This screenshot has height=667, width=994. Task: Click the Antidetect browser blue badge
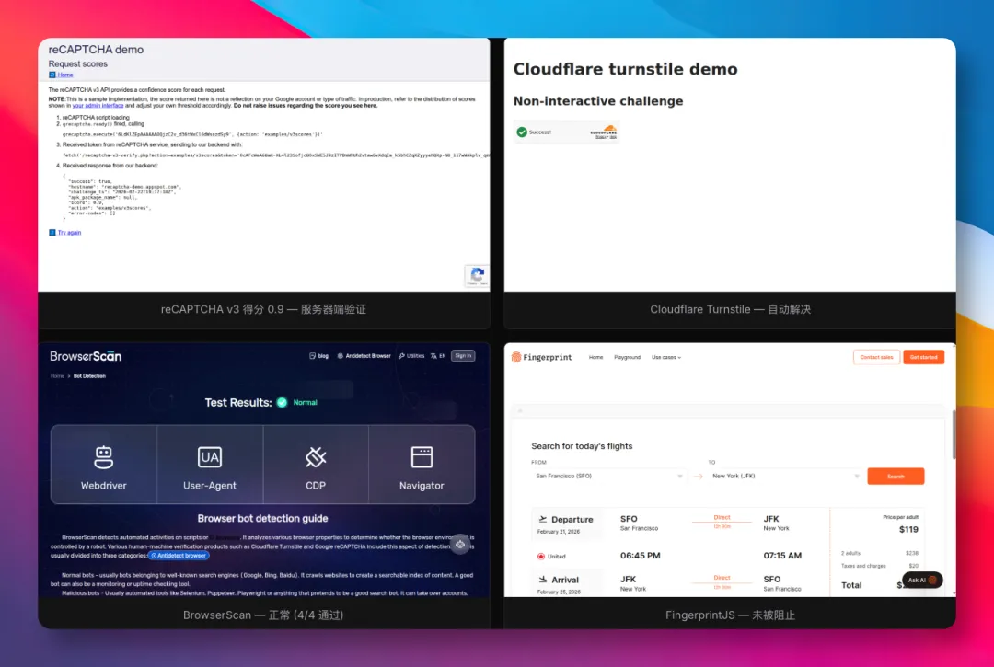[x=179, y=556]
